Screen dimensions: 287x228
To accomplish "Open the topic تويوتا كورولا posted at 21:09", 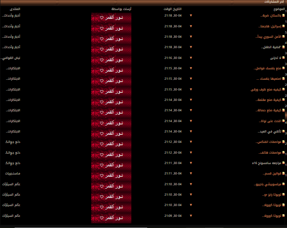I will click(272, 216).
